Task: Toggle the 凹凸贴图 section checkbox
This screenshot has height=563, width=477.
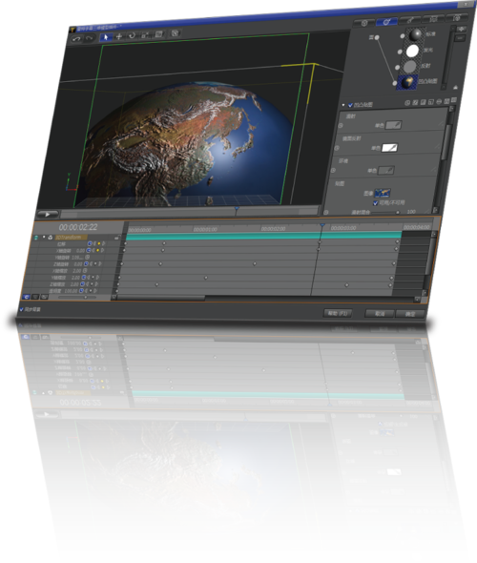Action: pyautogui.click(x=350, y=105)
